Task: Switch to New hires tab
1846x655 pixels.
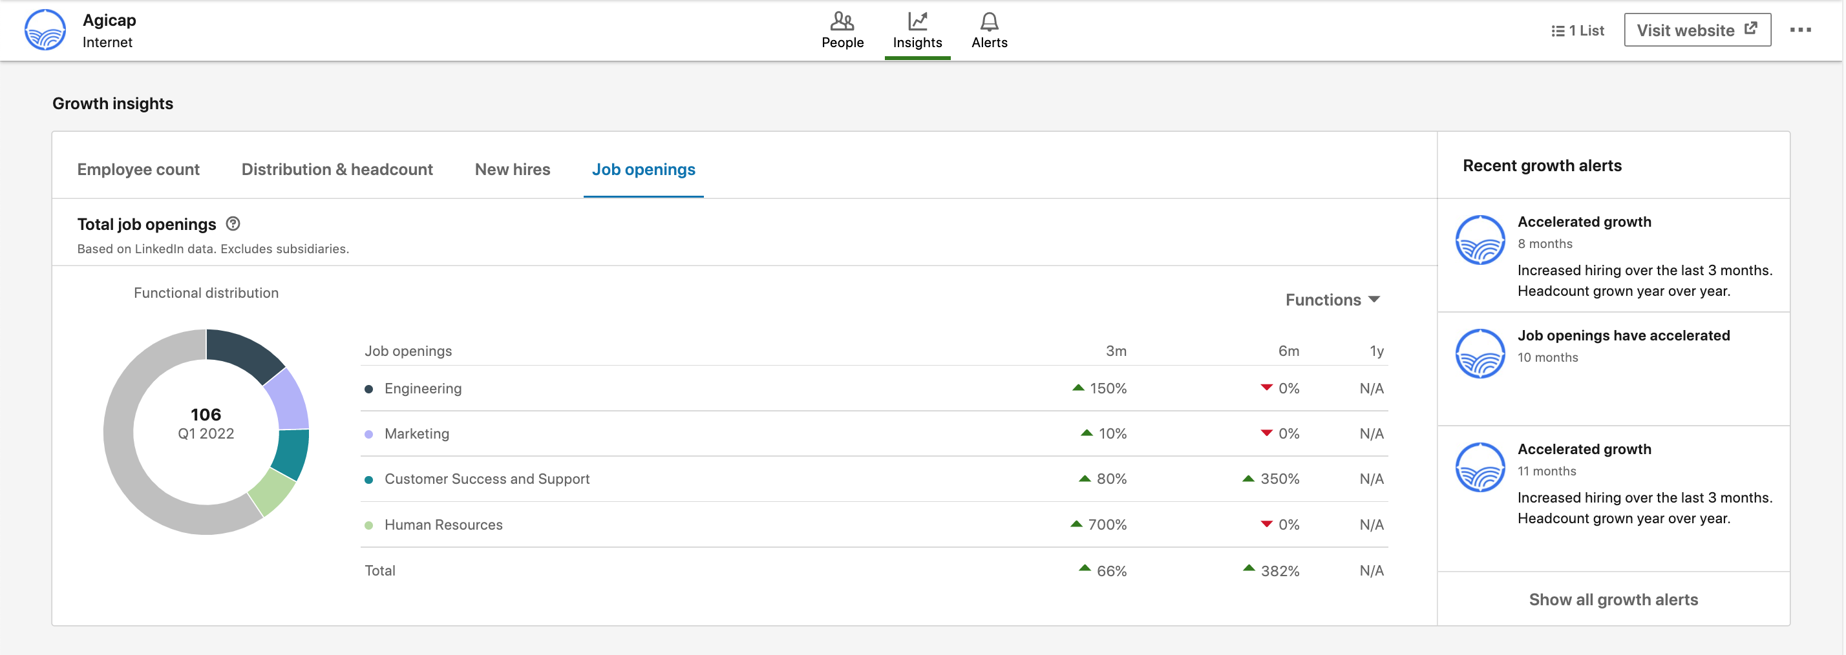Action: coord(513,170)
